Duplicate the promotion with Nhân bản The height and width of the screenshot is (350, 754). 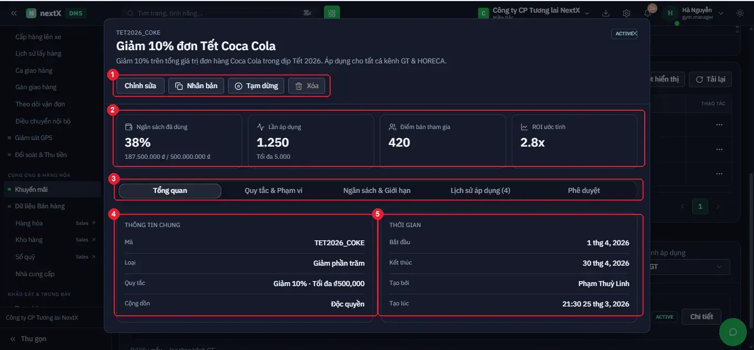(196, 86)
